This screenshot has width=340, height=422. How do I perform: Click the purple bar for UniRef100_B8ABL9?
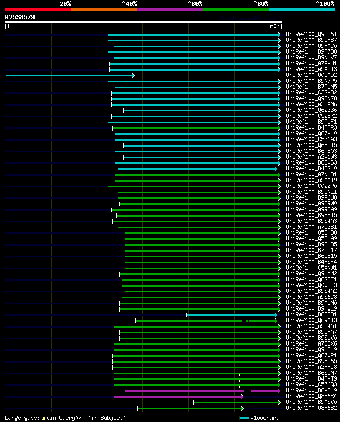201,391
